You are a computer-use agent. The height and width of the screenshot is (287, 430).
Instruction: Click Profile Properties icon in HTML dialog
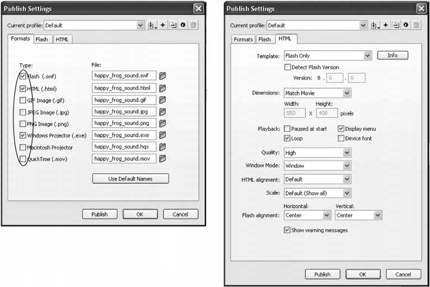[x=405, y=25]
